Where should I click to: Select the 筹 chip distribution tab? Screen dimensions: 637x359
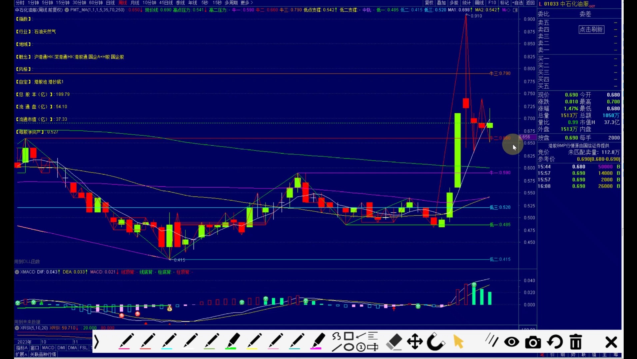pyautogui.click(x=616, y=355)
